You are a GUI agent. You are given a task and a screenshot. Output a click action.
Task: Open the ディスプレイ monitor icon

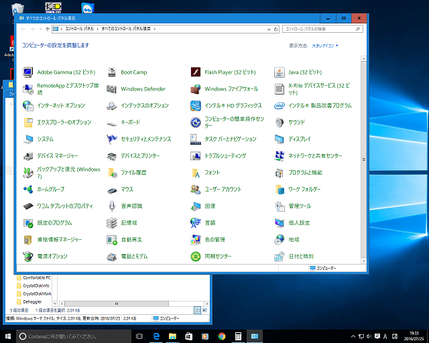(279, 139)
